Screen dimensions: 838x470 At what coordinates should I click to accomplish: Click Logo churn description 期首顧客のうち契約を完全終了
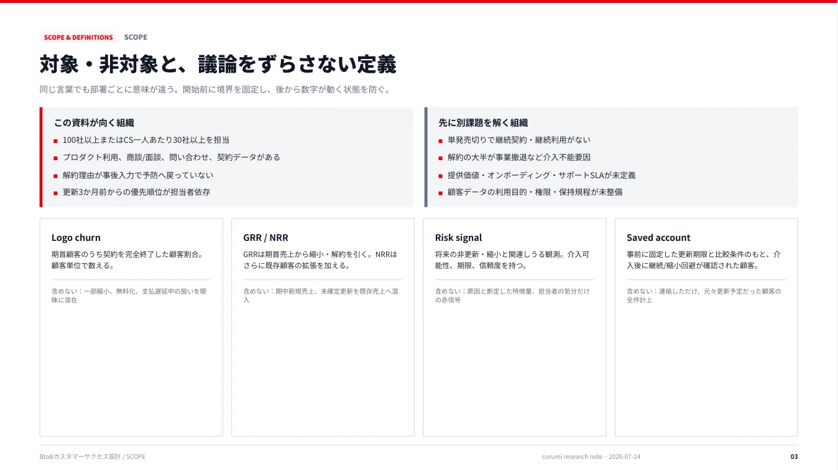point(127,260)
